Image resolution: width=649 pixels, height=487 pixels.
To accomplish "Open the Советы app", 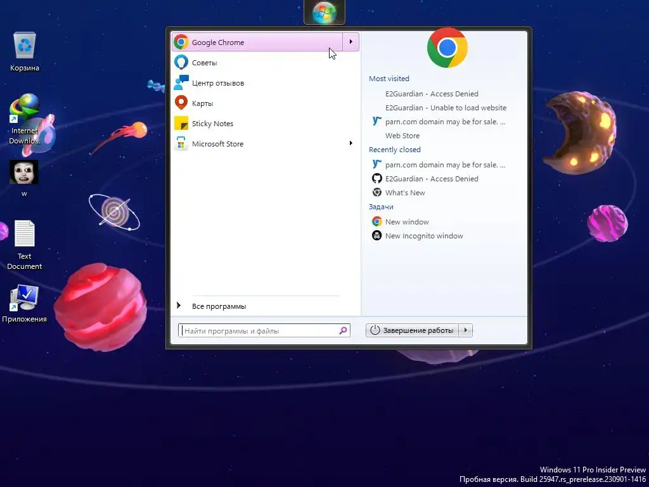I will click(265, 63).
